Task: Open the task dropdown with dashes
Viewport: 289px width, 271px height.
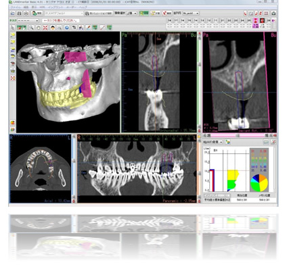Action: point(28,20)
